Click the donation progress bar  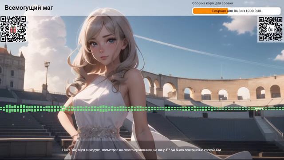click(x=237, y=11)
